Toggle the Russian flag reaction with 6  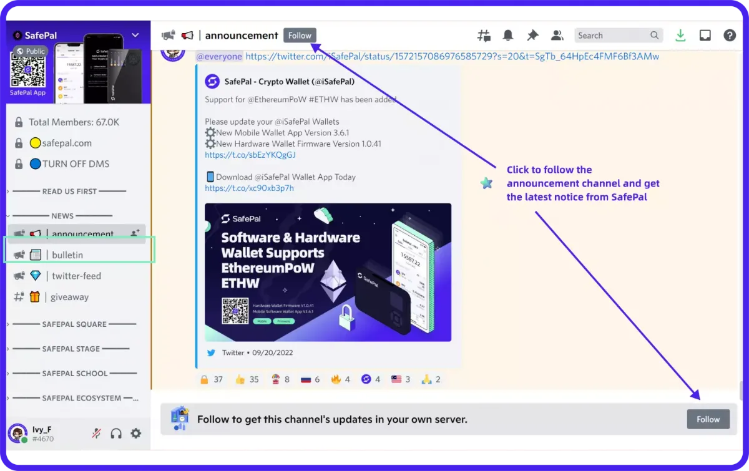pos(310,379)
